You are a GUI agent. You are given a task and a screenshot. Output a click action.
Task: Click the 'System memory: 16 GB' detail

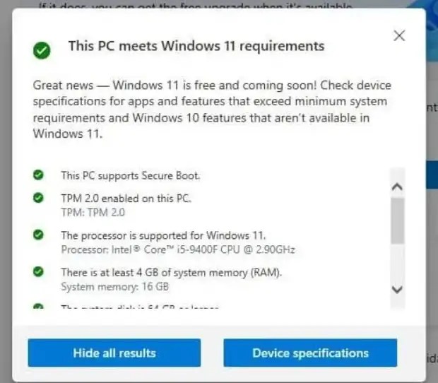[x=115, y=287]
